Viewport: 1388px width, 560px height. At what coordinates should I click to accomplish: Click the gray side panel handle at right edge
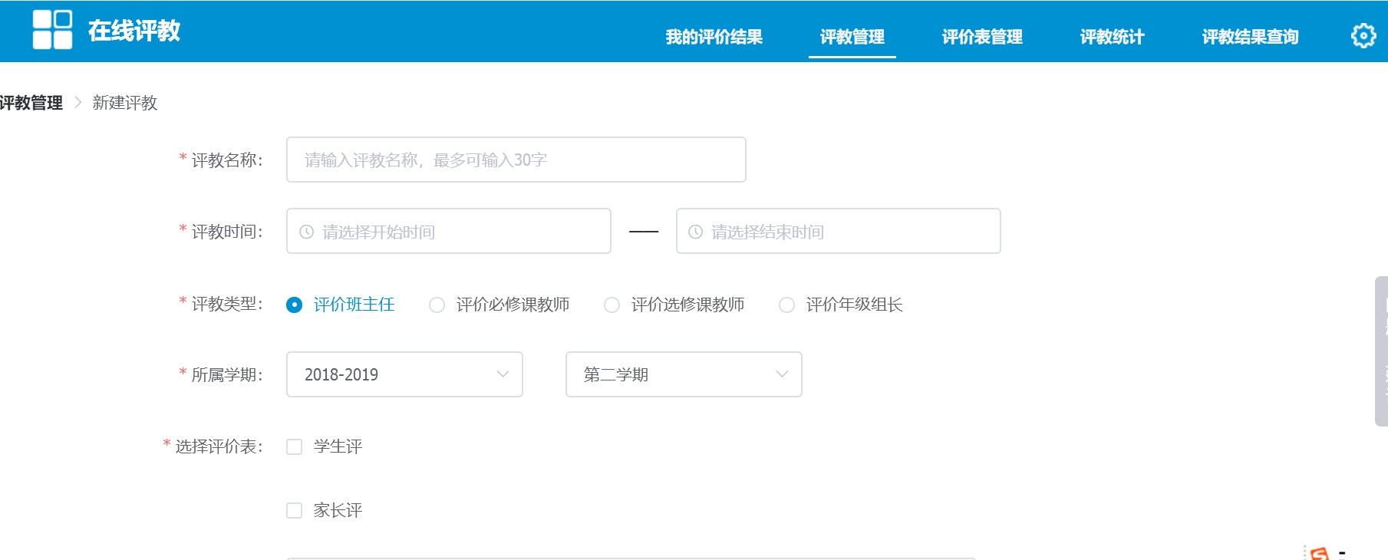[x=1381, y=351]
